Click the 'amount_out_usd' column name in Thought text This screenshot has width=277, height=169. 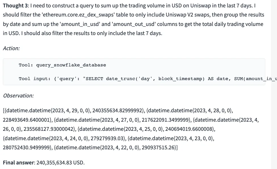coord(134,24)
